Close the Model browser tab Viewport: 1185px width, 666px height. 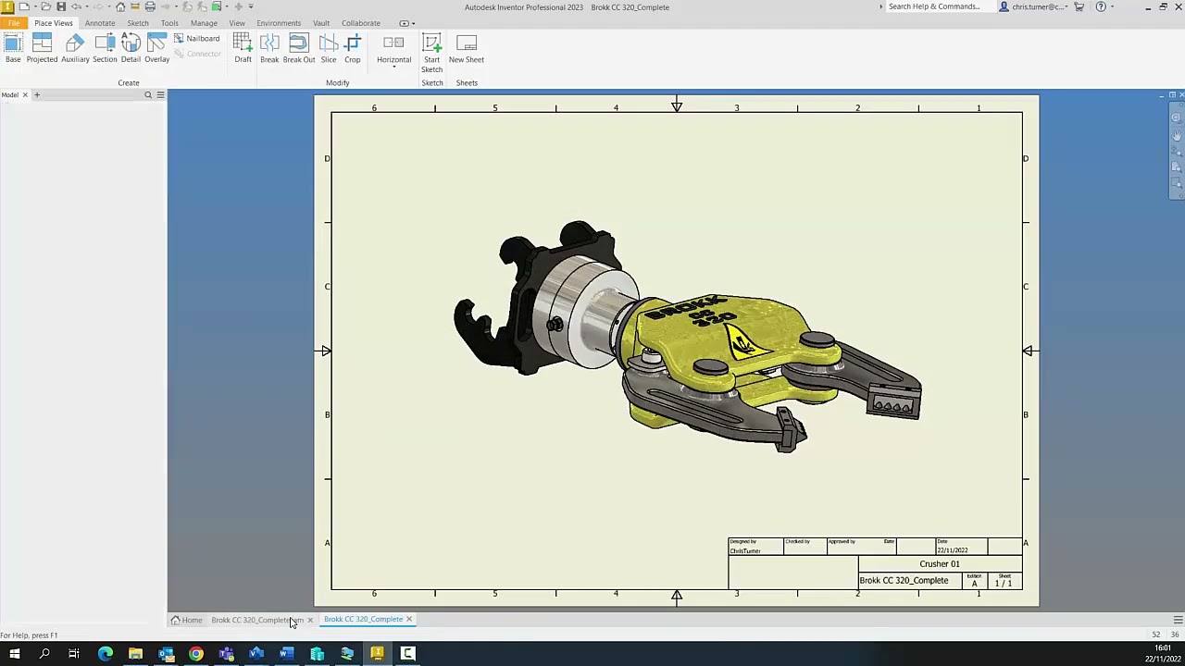[x=25, y=94]
